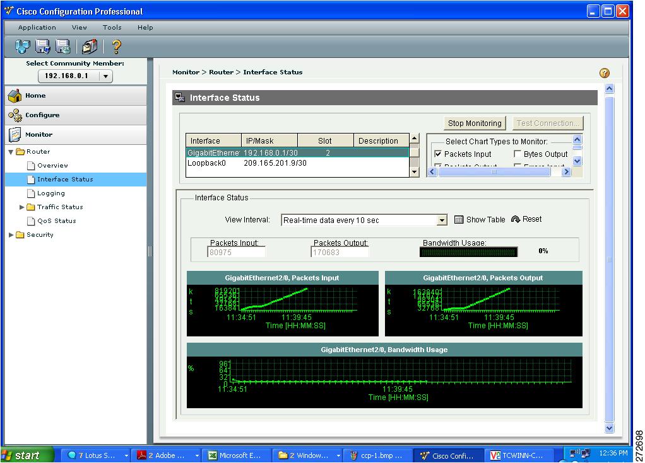This screenshot has width=645, height=463.
Task: Click the Slot column header
Action: point(325,140)
